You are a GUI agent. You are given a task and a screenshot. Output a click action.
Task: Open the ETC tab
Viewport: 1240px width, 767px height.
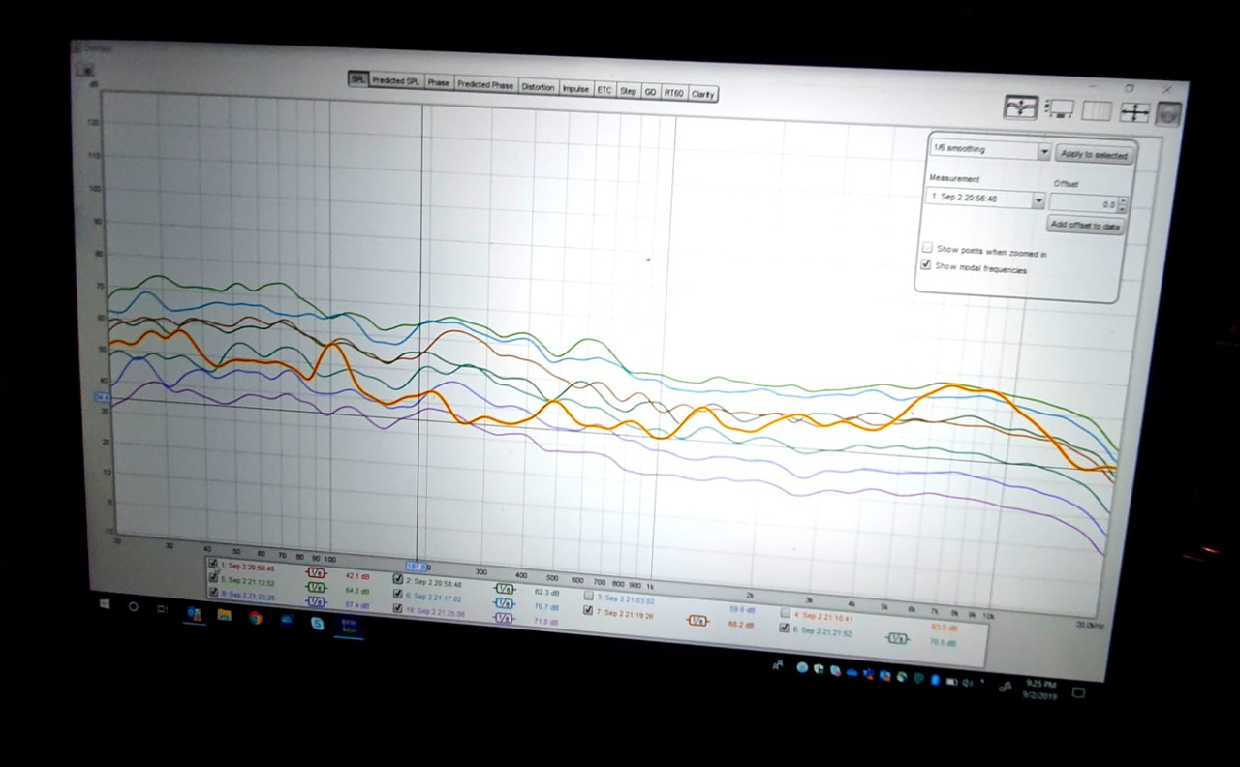[604, 90]
